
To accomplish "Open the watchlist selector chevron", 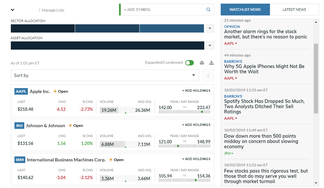I will [x=12, y=10].
